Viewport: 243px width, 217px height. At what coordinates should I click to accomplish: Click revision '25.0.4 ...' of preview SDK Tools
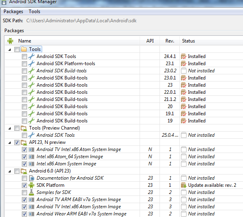pos(170,135)
